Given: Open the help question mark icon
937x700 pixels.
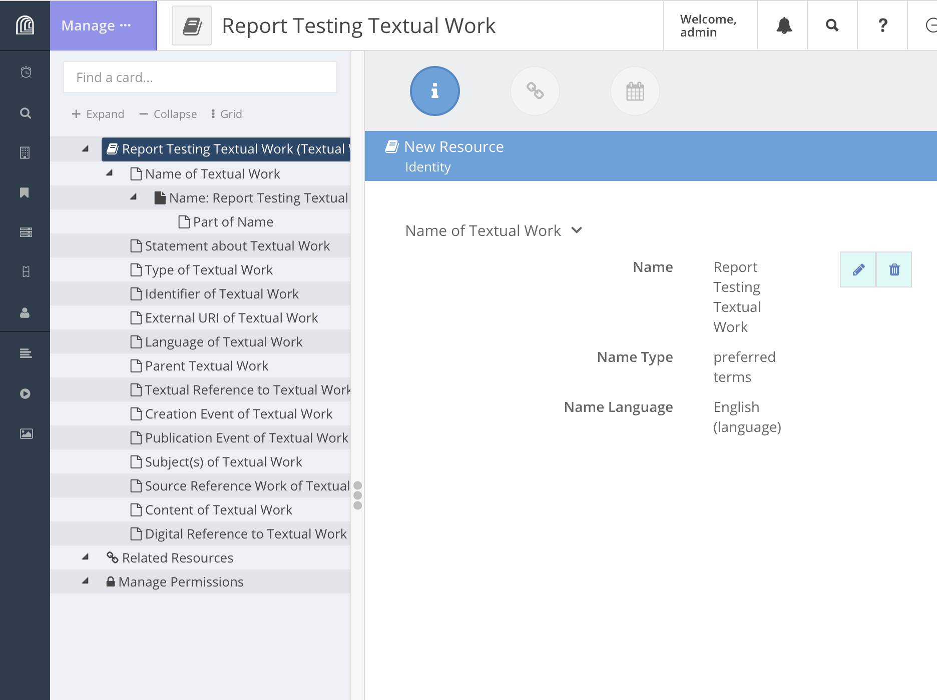Looking at the screenshot, I should click(x=882, y=25).
